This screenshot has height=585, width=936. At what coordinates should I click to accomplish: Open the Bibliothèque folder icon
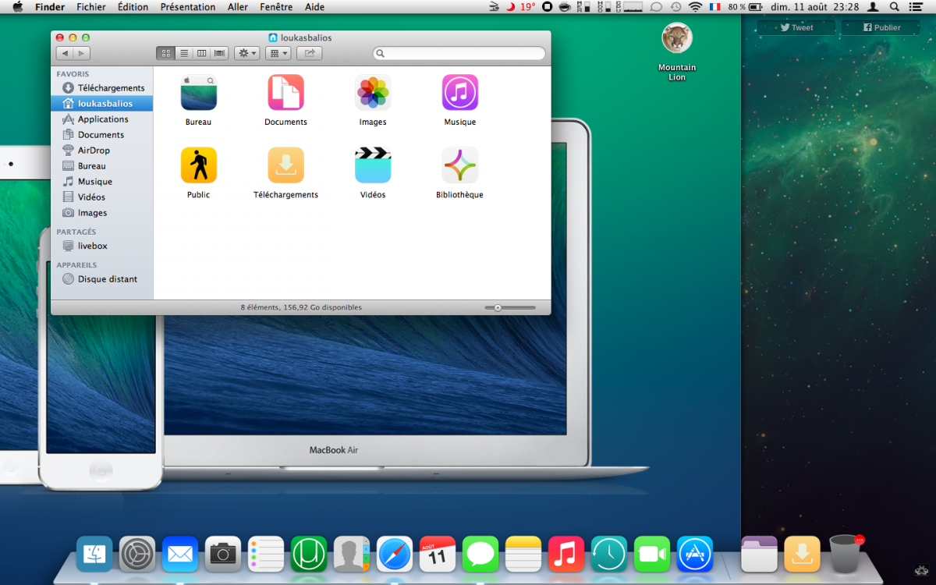(x=460, y=165)
